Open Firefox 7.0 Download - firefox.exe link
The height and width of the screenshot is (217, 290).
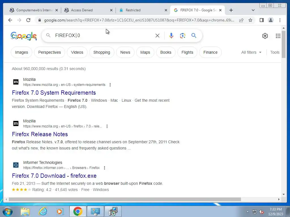tap(54, 176)
